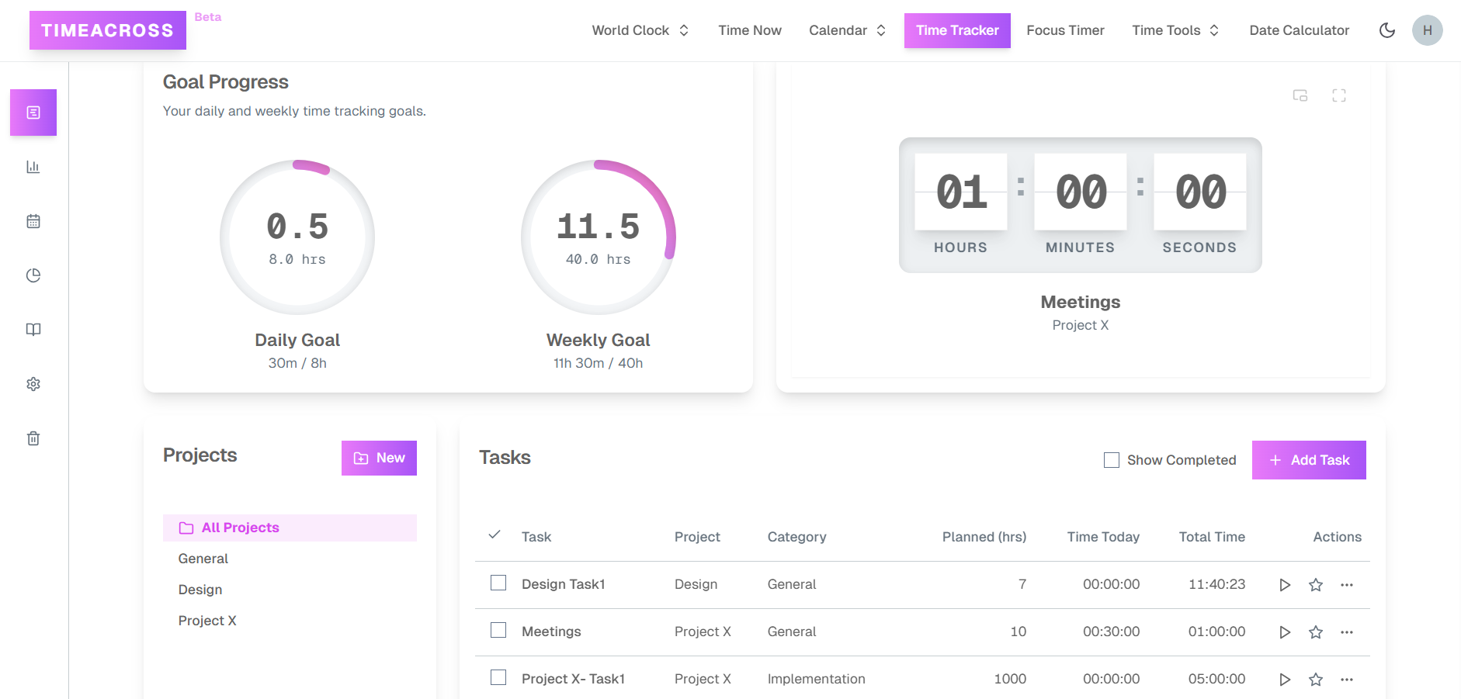Expand World Clock dropdown
The height and width of the screenshot is (699, 1461).
(640, 30)
